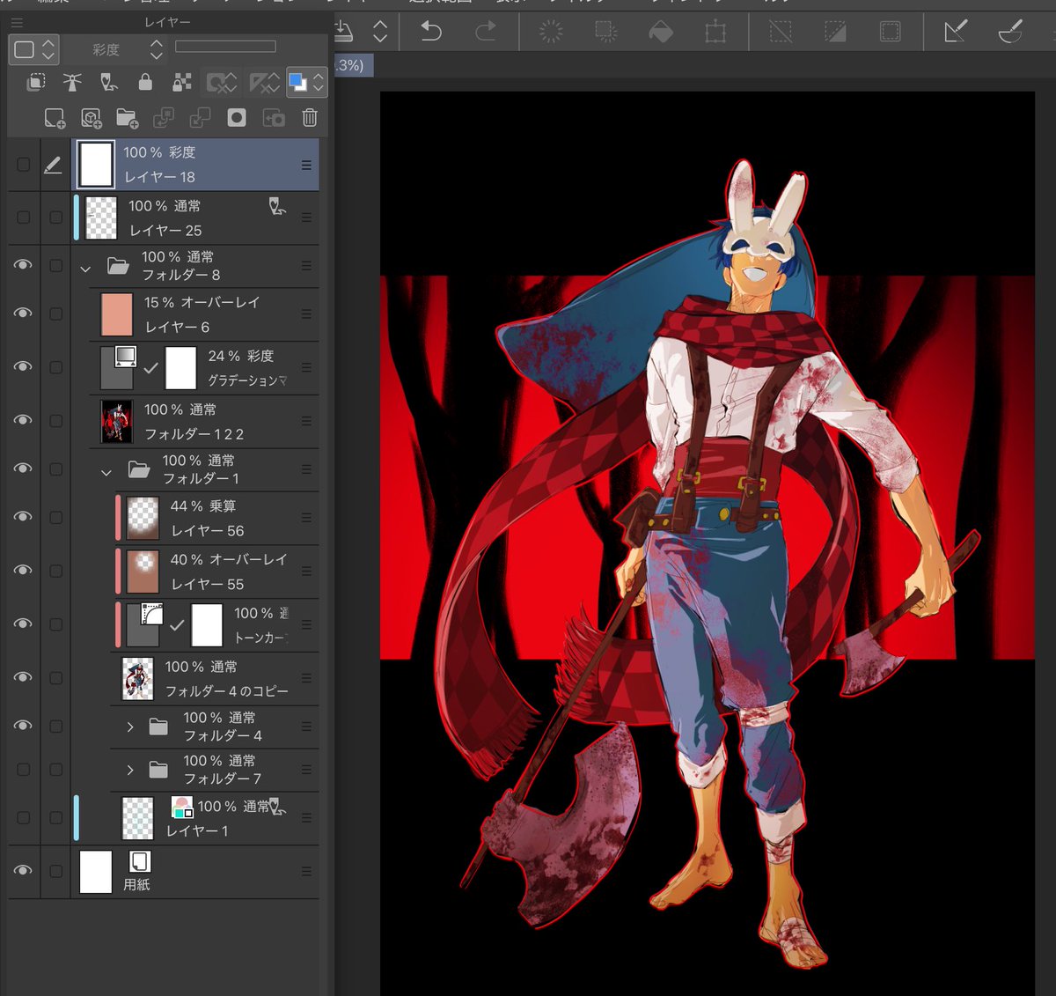Select the レイヤー 1 layer name
Viewport: 1056px width, 996px height.
(x=197, y=830)
